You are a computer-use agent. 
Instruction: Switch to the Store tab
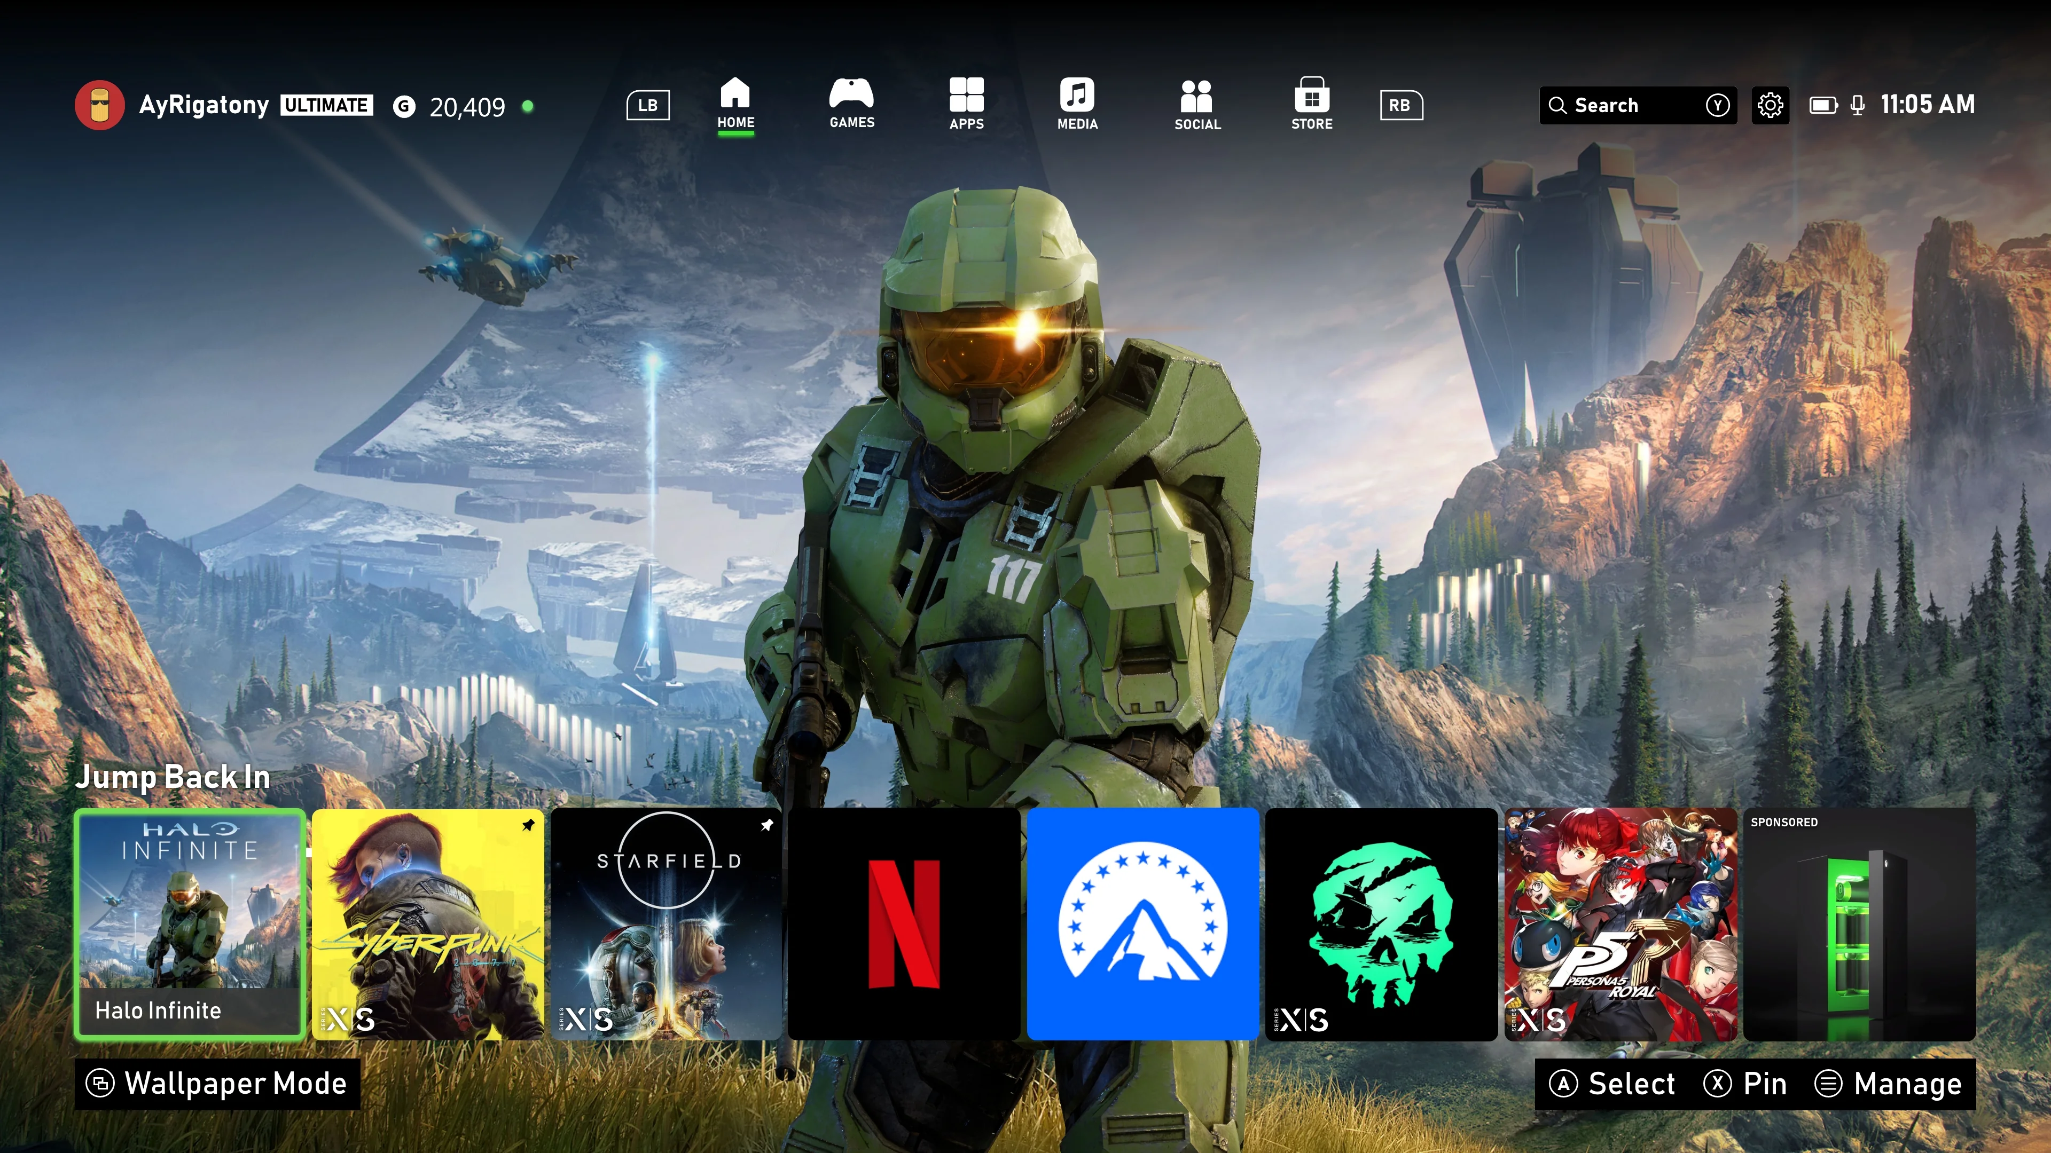tap(1312, 104)
